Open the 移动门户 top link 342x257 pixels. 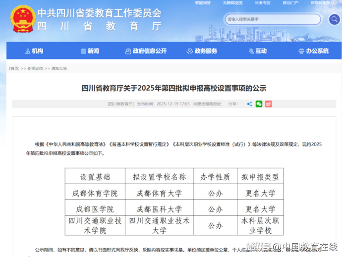point(290,3)
